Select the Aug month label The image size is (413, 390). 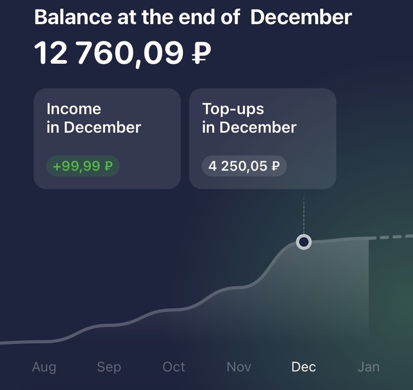point(44,367)
